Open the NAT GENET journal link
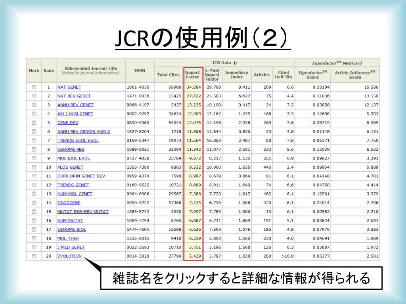 tap(69, 87)
